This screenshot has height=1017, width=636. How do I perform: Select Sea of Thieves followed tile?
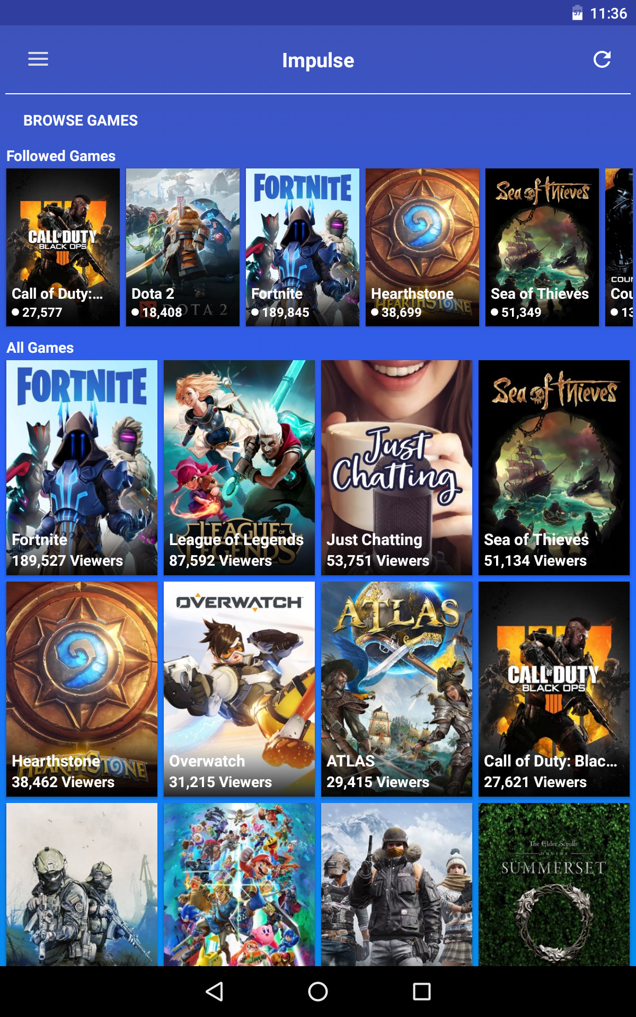tap(542, 247)
